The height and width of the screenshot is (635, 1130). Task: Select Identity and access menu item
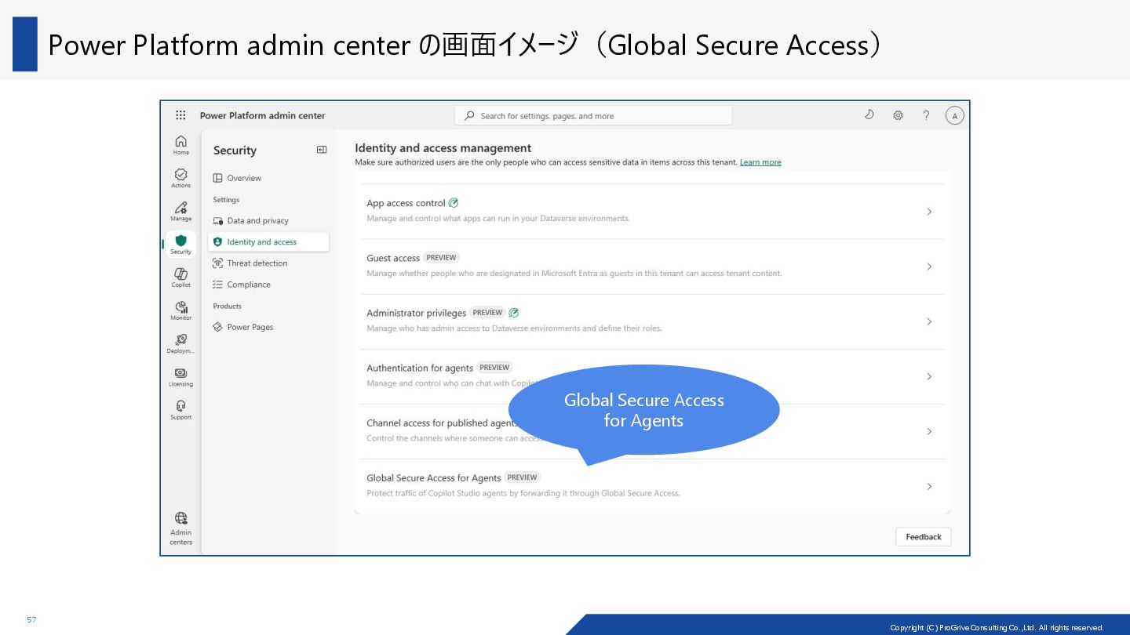[268, 242]
